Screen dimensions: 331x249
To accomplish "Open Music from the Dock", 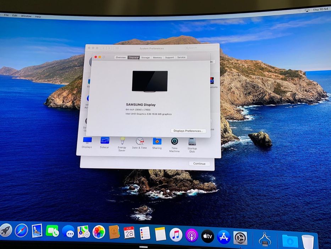I will point(176,235).
